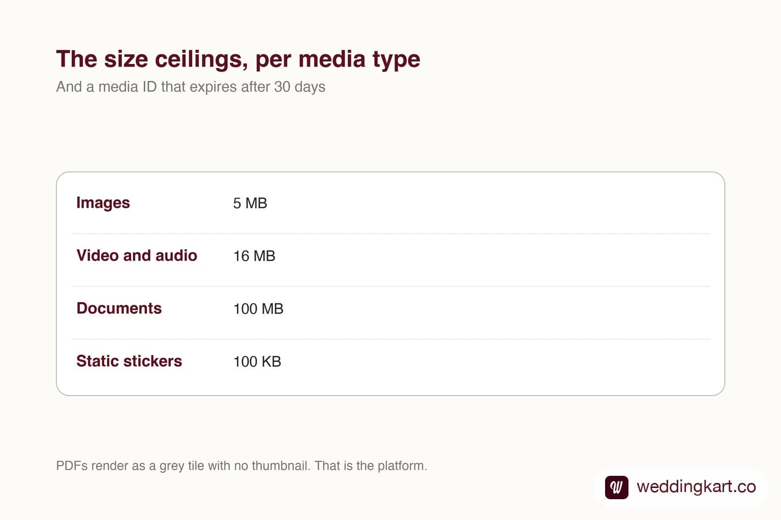The width and height of the screenshot is (781, 520).
Task: Click the 'Documents' row label
Action: [119, 308]
